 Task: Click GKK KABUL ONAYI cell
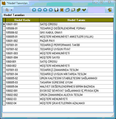point(76,33)
